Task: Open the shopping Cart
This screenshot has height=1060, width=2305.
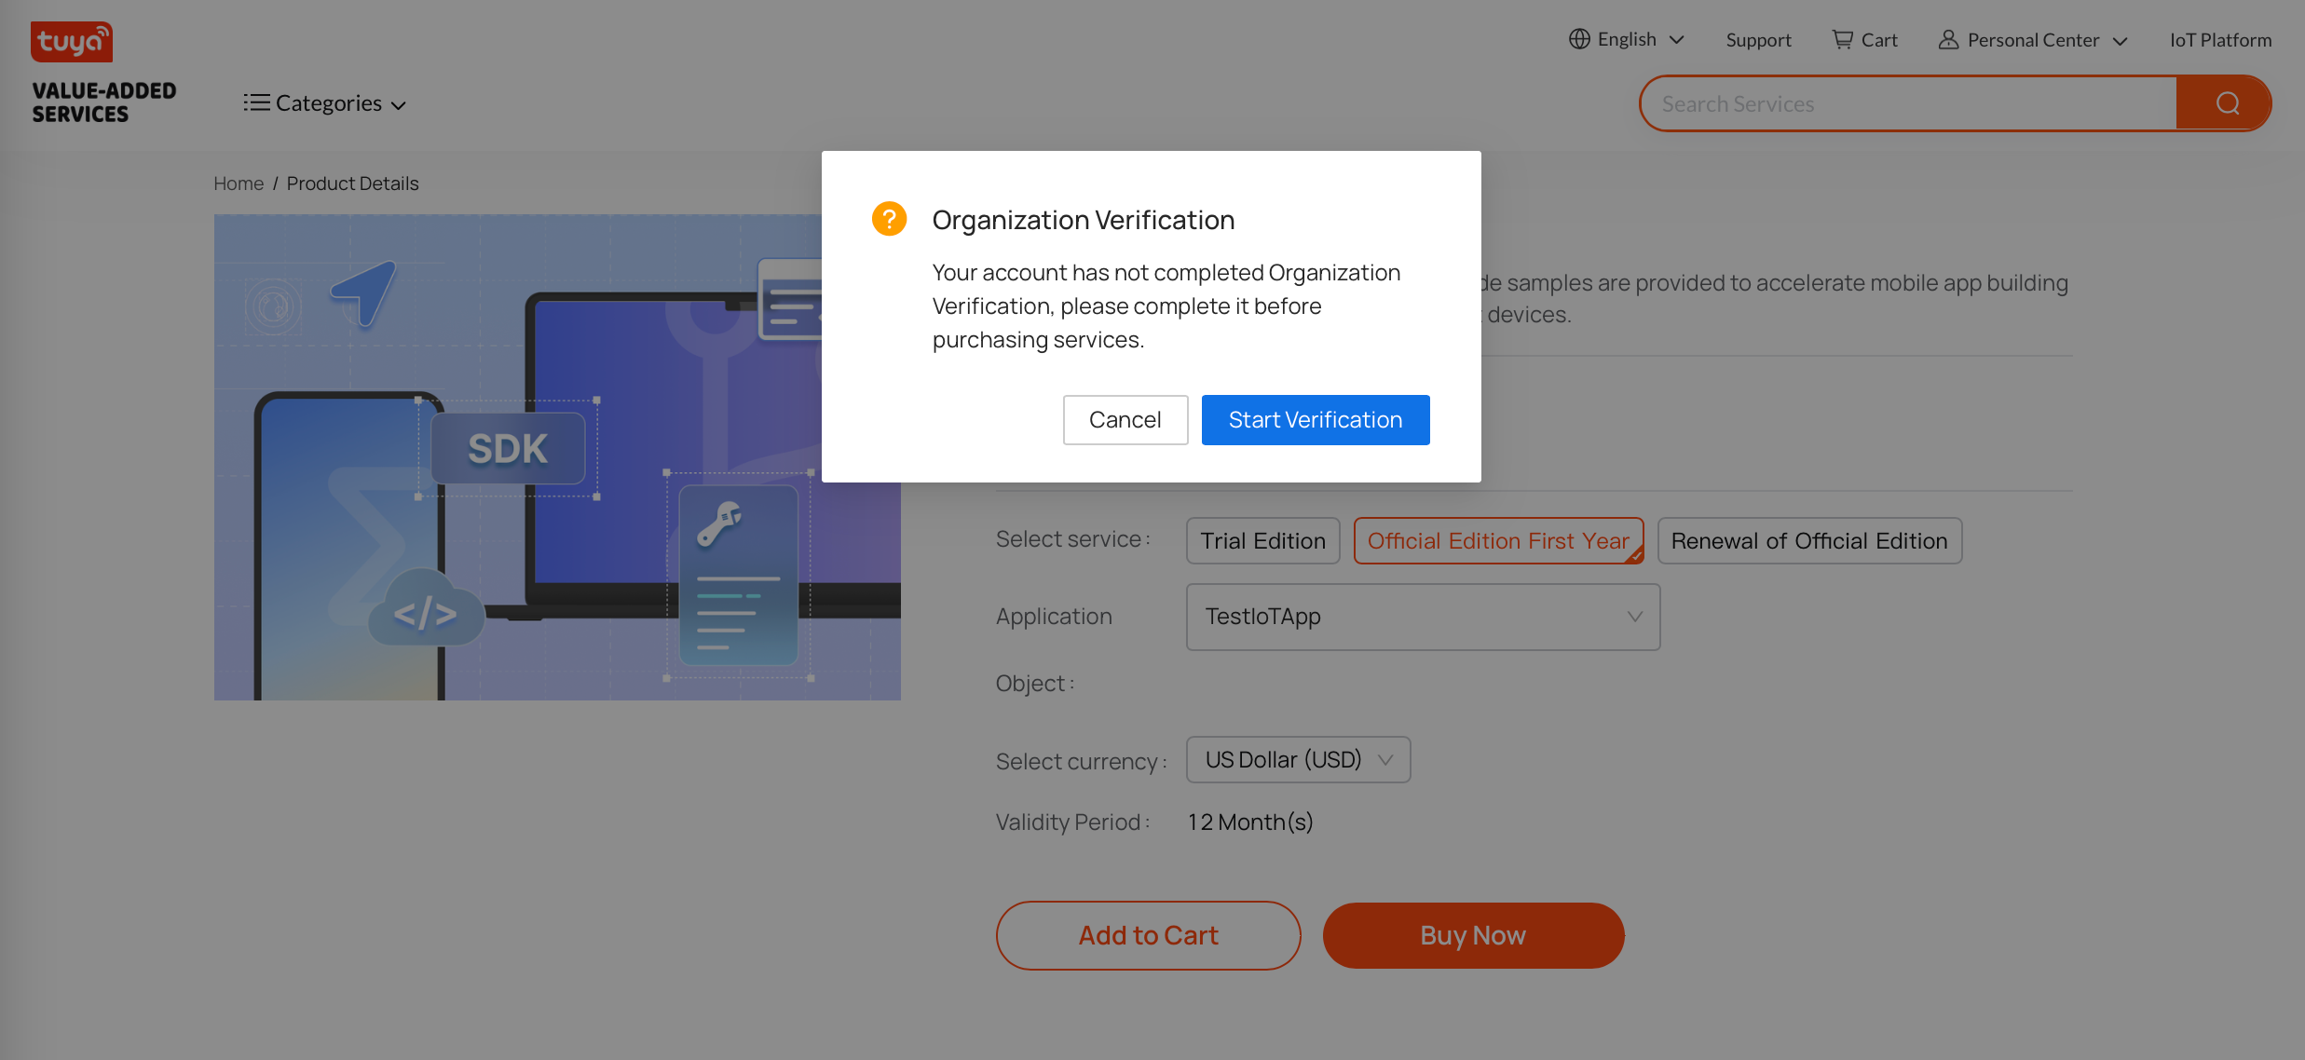Action: point(1864,39)
